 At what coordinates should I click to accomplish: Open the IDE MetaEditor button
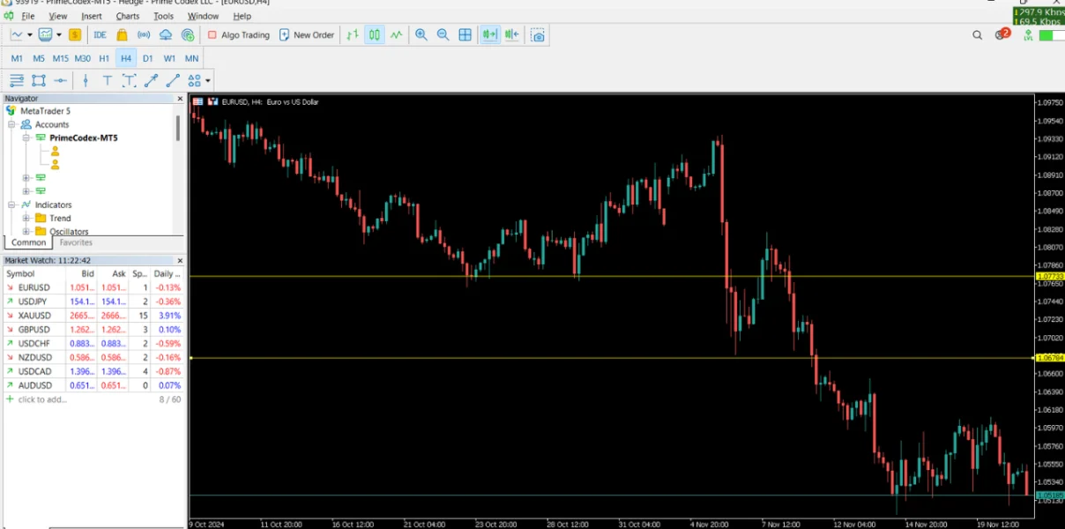100,35
